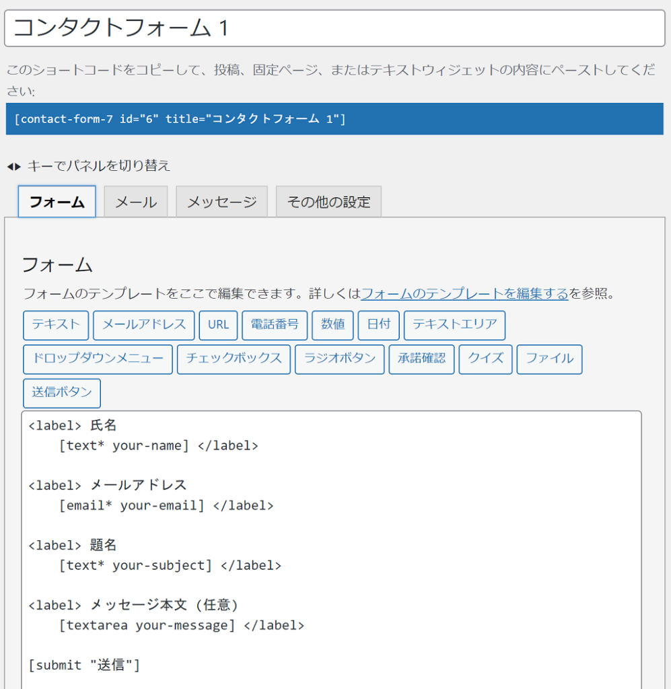Add a ドロップダウンメニュー tag
Screen dimensions: 671x689
(x=98, y=359)
